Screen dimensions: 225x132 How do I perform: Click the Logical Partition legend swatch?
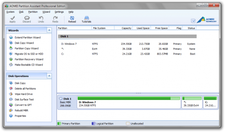click(x=93, y=123)
